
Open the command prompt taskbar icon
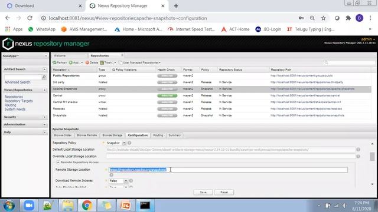pos(145,206)
